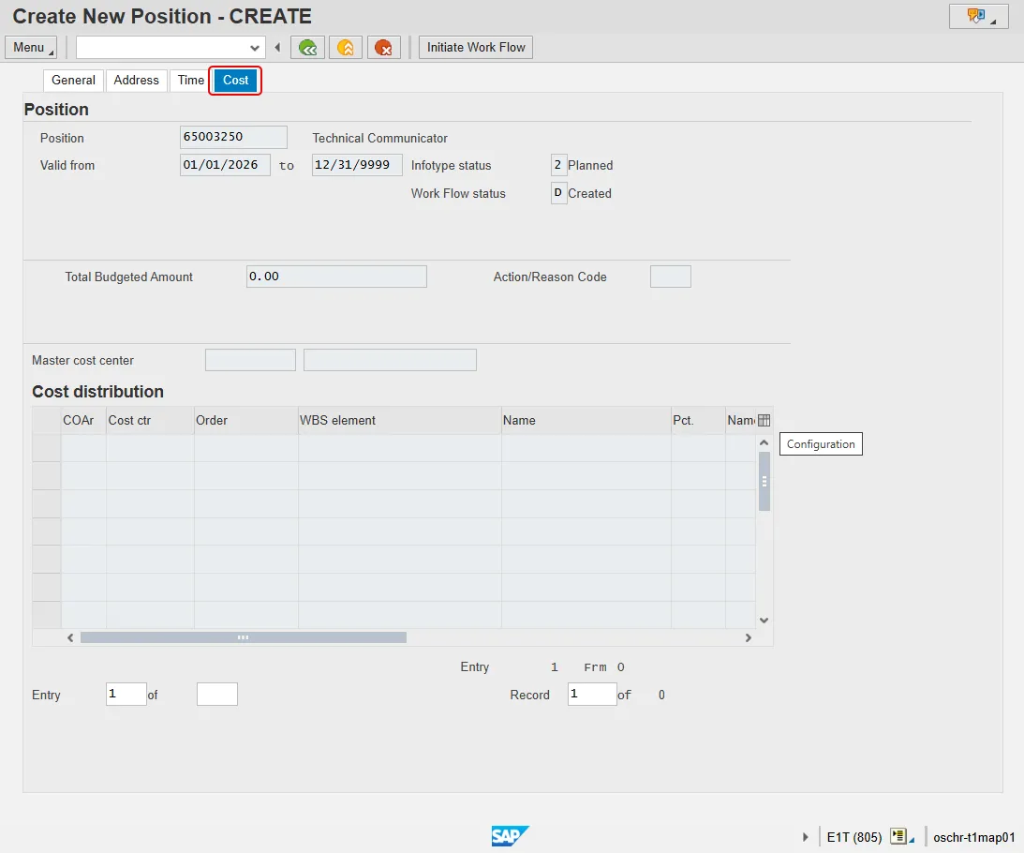The image size is (1024, 853).
Task: Click the GUI options icon at top right
Action: click(978, 16)
